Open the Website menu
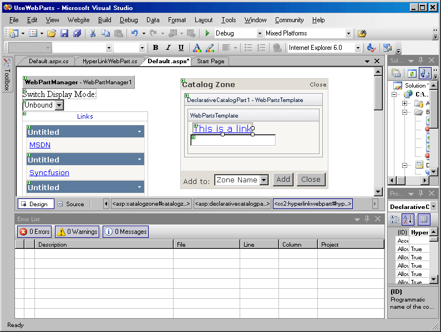Image resolution: width=441 pixels, height=332 pixels. pos(78,20)
